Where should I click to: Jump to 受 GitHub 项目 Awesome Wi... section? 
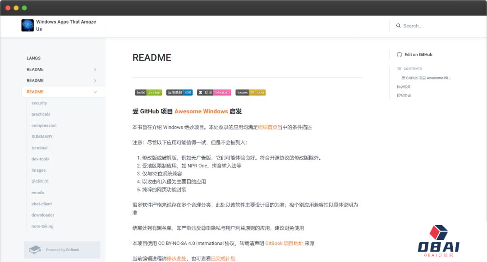point(426,78)
